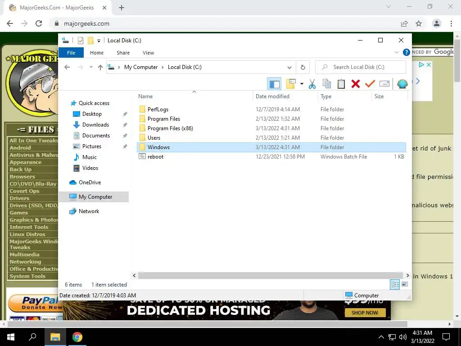Switch to Details view icon in status bar
The height and width of the screenshot is (346, 461).
(395, 285)
